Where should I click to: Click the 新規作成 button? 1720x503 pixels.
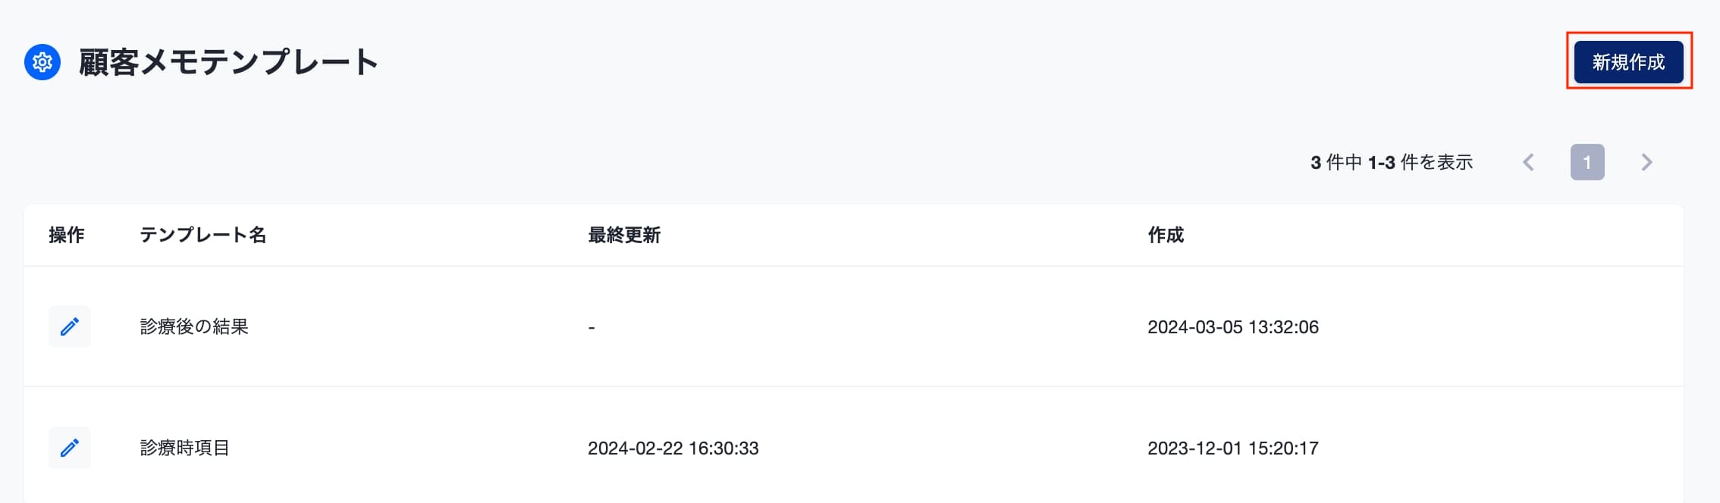[1628, 62]
